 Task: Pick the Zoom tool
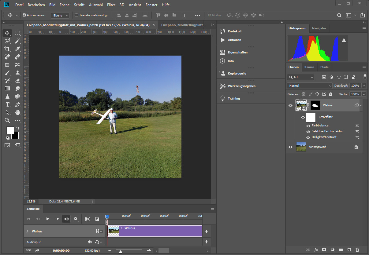point(7,120)
